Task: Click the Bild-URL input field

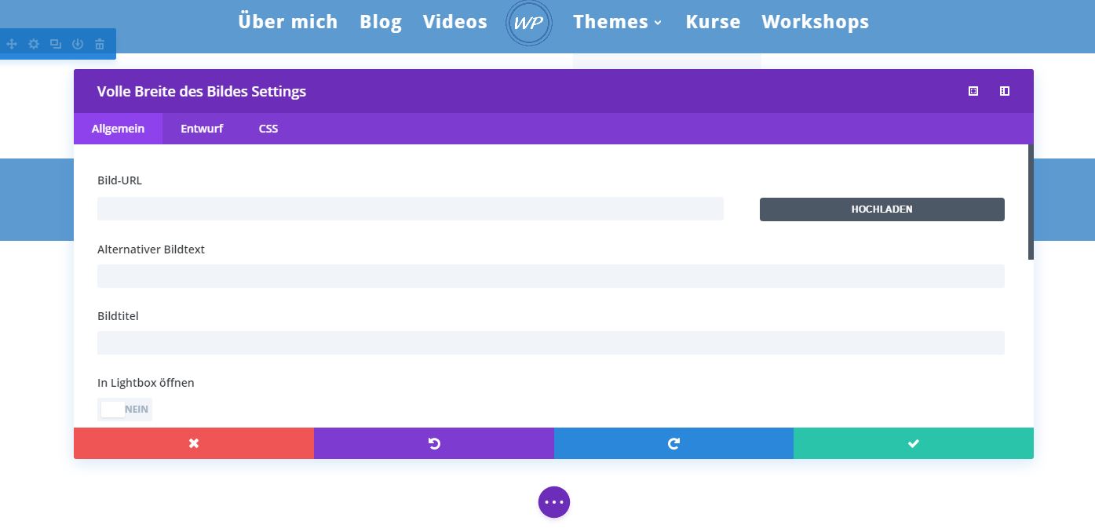Action: 410,209
